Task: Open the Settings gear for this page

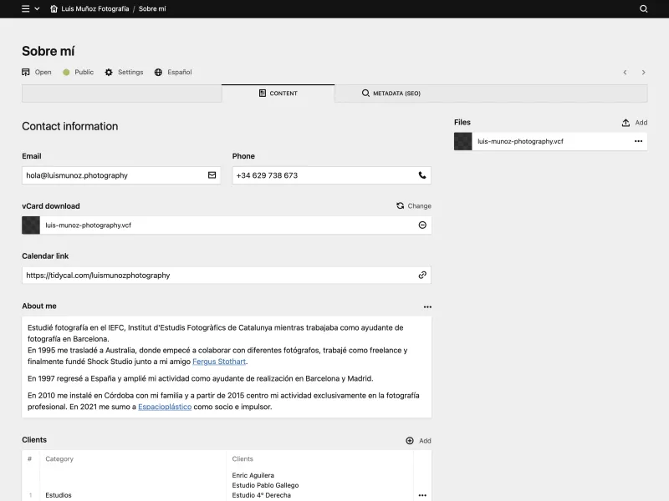Action: pos(107,72)
